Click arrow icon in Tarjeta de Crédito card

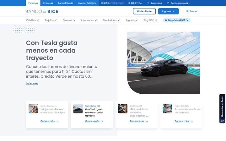[x=191, y=121]
